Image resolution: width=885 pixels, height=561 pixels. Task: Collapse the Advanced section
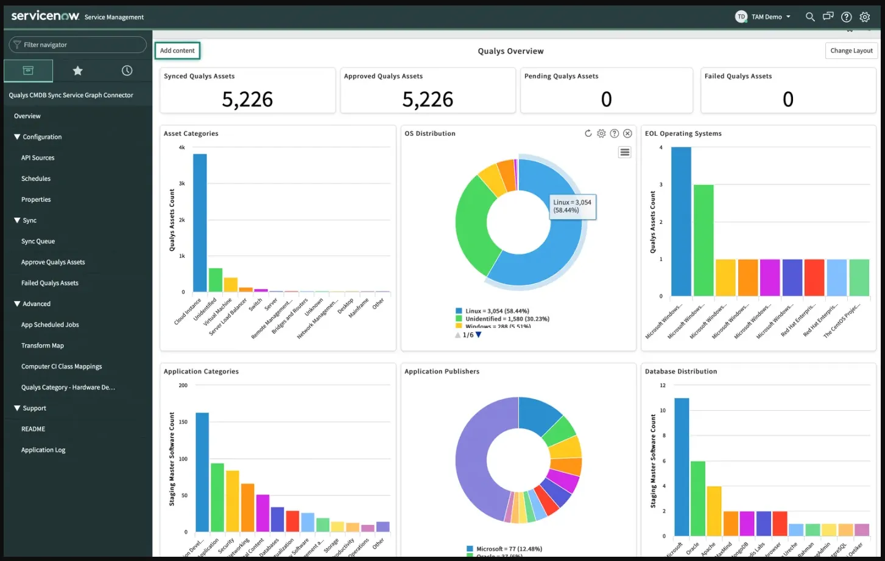17,304
